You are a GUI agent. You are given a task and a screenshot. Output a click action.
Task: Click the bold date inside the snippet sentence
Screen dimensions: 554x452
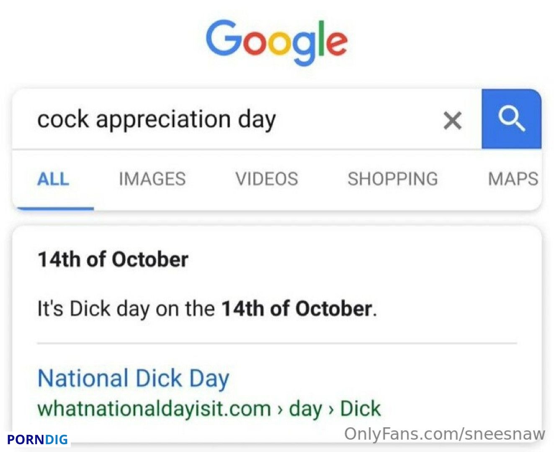(x=296, y=309)
